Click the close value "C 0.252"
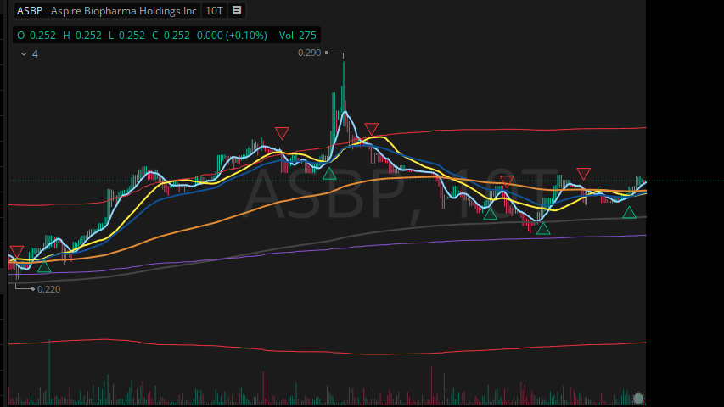The height and width of the screenshot is (407, 724). [x=171, y=36]
